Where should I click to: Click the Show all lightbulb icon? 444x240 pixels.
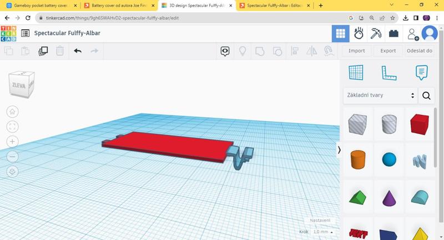[x=243, y=51]
